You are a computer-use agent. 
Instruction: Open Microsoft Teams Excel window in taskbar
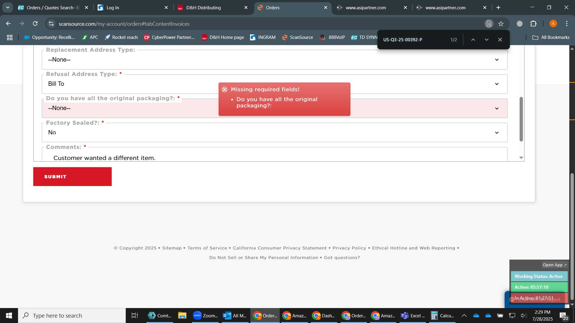point(413,316)
